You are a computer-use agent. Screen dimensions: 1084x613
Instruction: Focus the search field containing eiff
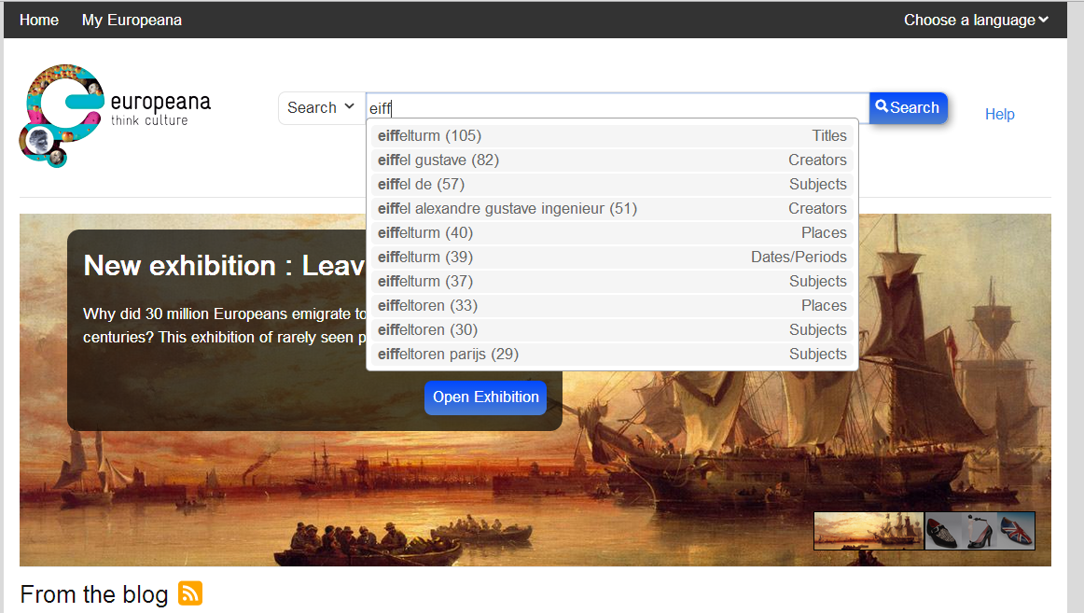(617, 108)
